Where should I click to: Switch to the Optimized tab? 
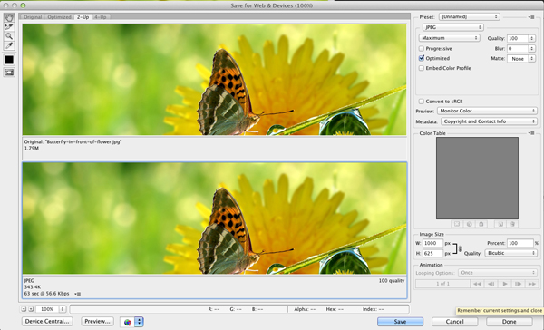59,17
